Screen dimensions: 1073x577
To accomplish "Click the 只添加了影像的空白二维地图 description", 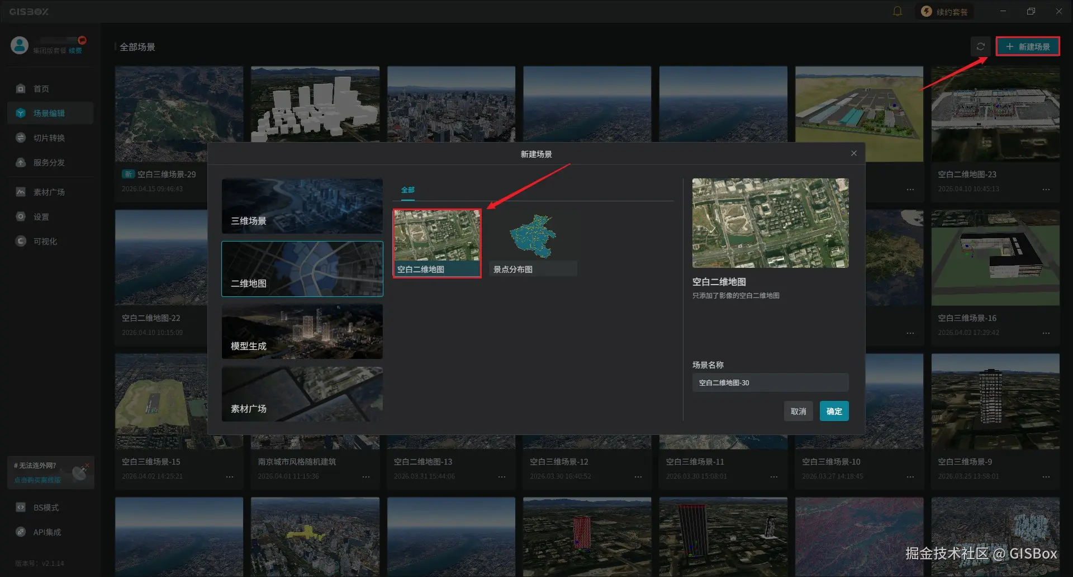I will click(735, 295).
